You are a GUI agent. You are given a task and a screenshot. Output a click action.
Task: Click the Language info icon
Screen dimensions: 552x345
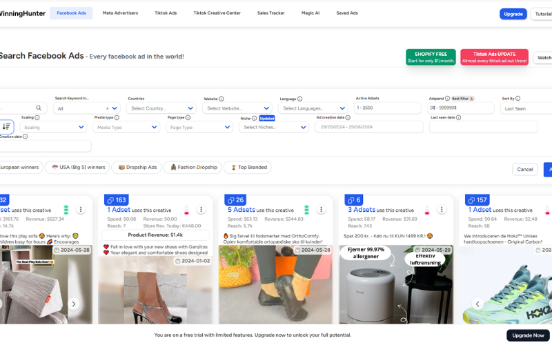(x=299, y=99)
